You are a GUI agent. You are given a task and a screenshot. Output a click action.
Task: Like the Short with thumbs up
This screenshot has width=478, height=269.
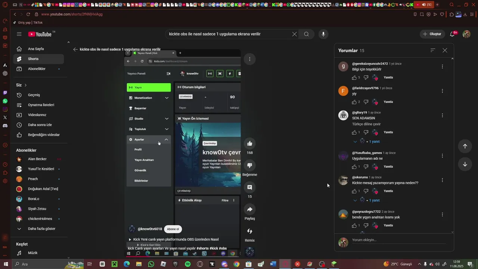click(250, 143)
